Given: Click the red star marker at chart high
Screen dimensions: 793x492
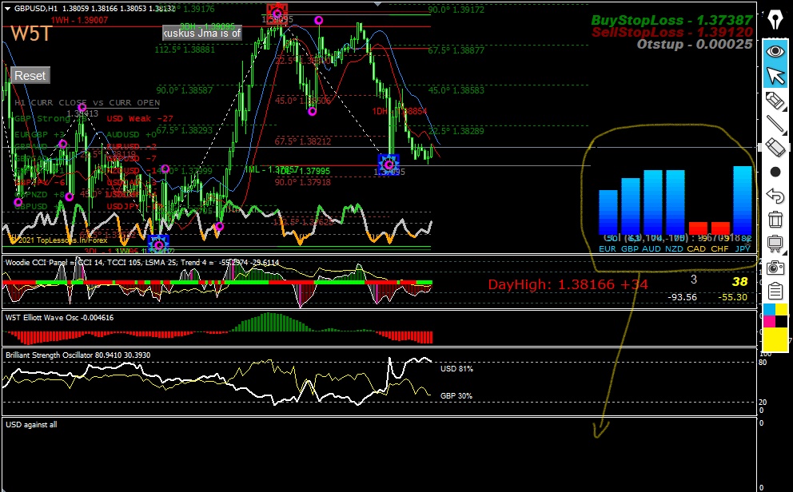Looking at the screenshot, I should click(277, 12).
